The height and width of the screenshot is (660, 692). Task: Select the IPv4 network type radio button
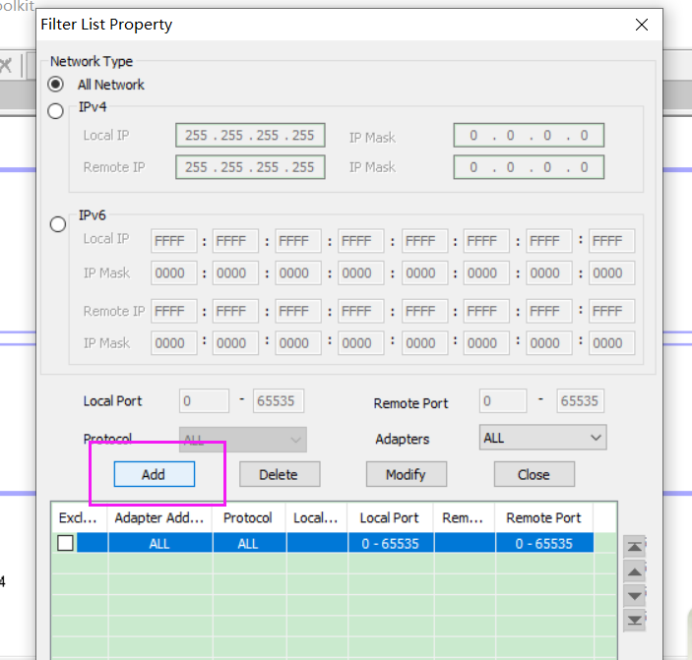[55, 111]
